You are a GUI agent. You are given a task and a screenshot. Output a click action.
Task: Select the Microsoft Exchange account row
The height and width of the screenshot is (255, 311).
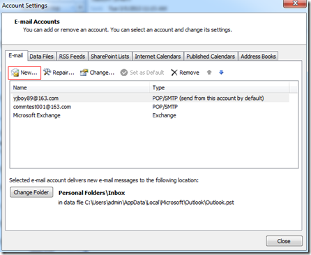click(150, 115)
